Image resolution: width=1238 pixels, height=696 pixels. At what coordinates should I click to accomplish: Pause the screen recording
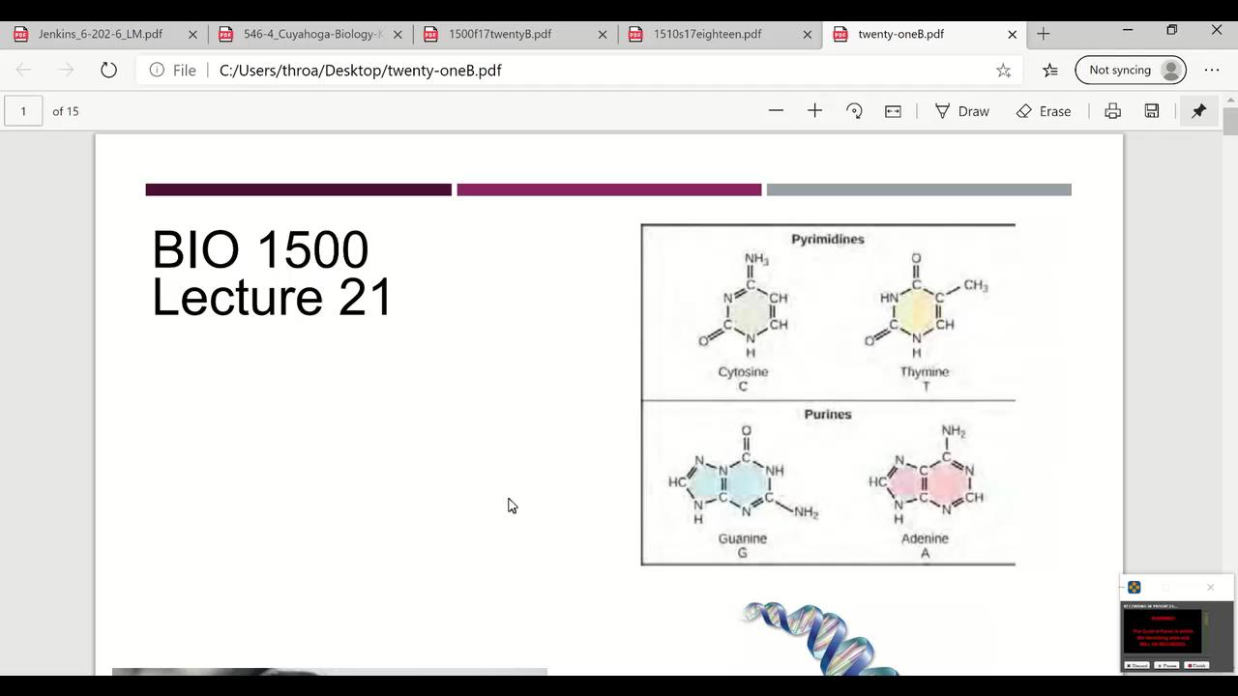point(1167,665)
